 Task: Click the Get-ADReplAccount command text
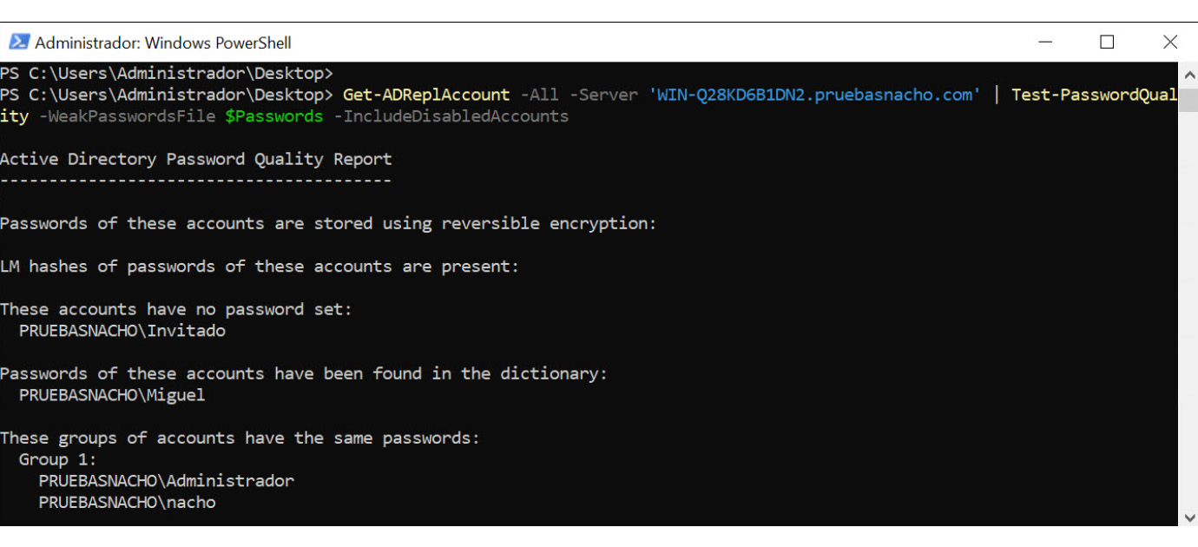426,95
